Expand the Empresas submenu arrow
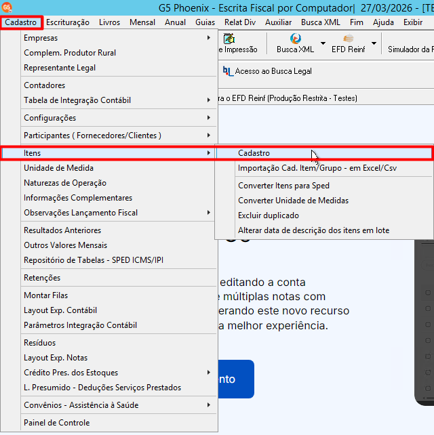The image size is (434, 435). pos(209,38)
